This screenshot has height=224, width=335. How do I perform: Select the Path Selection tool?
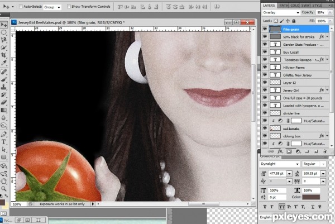4,149
